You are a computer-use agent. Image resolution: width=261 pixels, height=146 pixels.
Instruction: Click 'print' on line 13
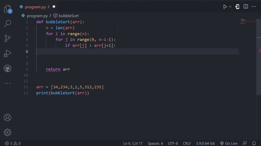click(42, 93)
